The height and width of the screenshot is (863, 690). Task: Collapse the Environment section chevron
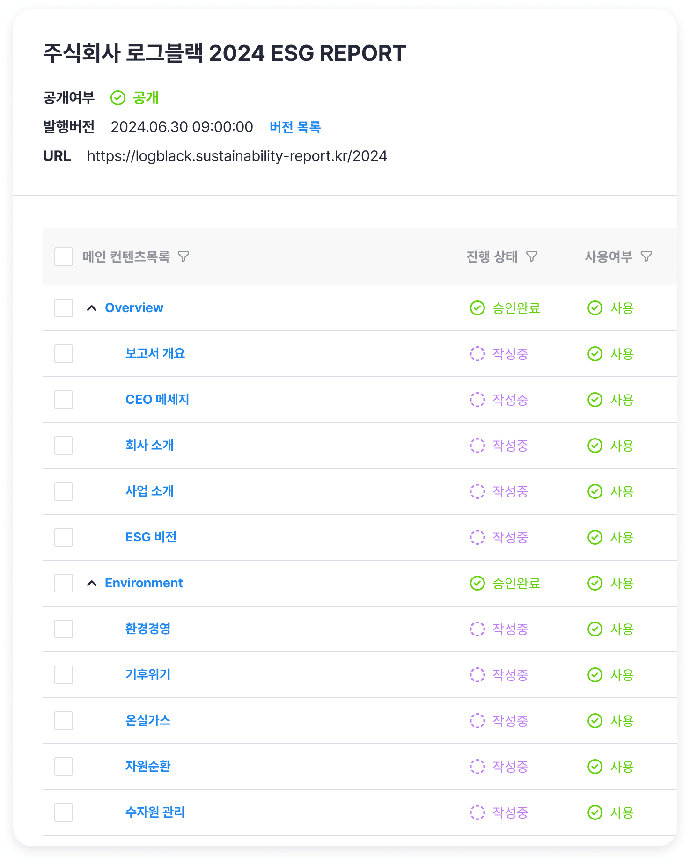tap(92, 583)
